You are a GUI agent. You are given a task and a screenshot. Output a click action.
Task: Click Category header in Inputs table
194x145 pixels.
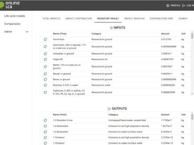click(96, 34)
